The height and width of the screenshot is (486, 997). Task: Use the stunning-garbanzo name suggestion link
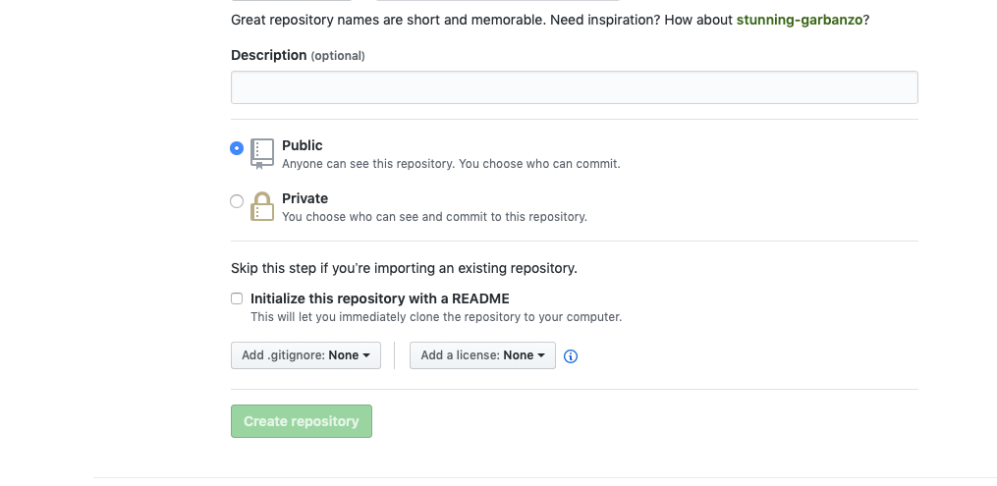click(799, 20)
